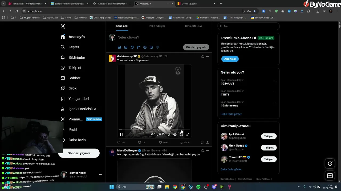Bookmark this page with the star icon
Viewport: 341px width, 191px height.
(255, 11)
